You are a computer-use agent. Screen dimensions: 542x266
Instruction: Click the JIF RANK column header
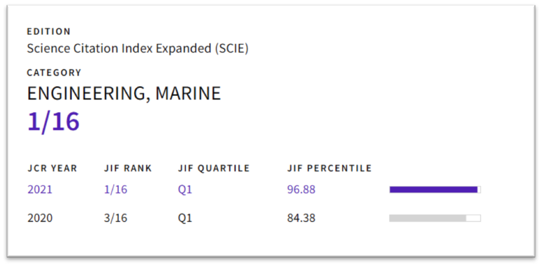tap(127, 168)
